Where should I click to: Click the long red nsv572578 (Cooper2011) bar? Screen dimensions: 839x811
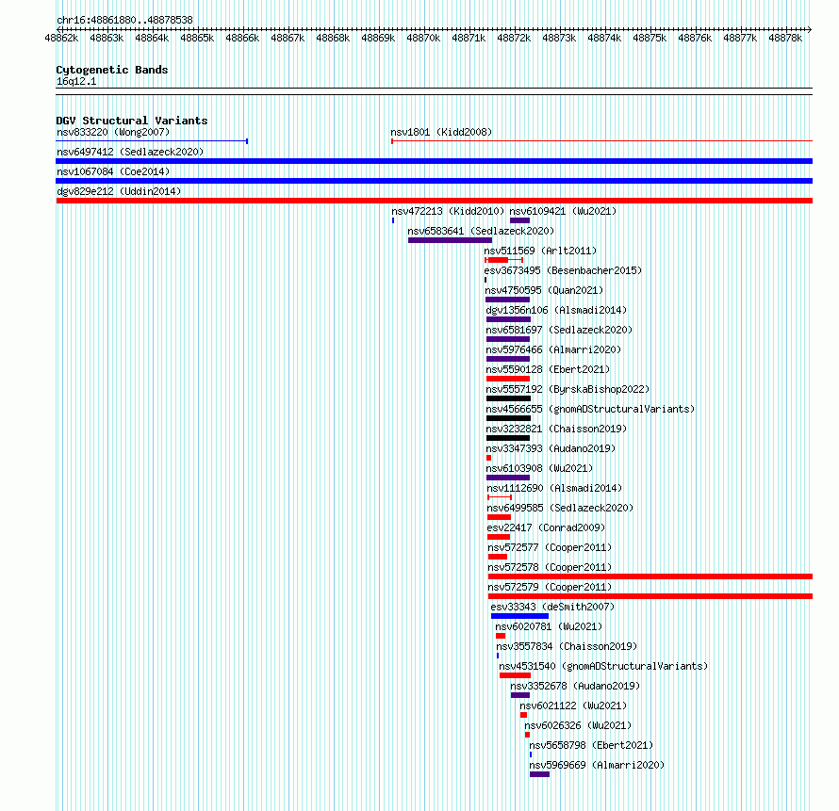point(650,576)
